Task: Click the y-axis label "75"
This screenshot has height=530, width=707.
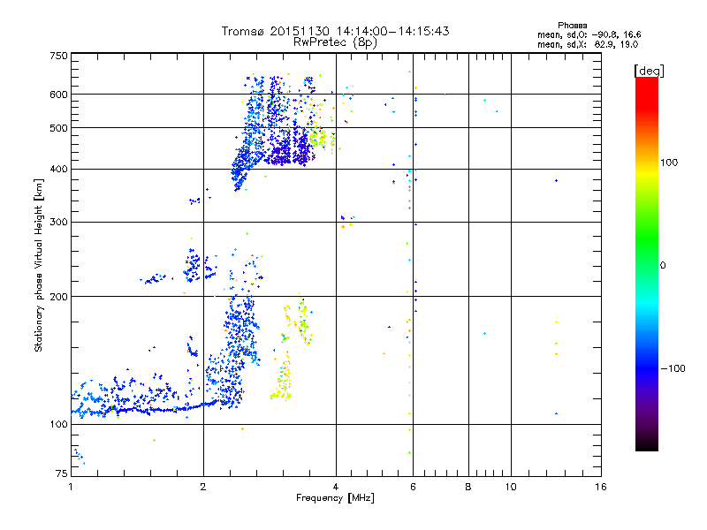Action: [62, 473]
